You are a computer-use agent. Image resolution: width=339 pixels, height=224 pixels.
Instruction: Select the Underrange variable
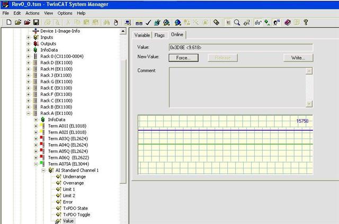tap(74, 176)
